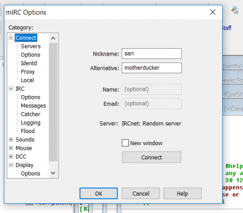Open the Servers category
Viewport: 243px width, 213px height.
point(31,46)
